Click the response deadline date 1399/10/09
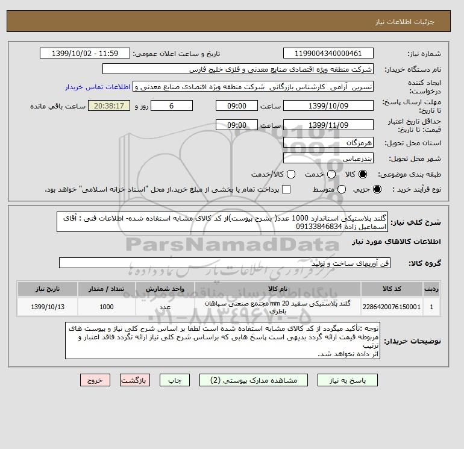Screen dimensions: 464x449 point(328,105)
